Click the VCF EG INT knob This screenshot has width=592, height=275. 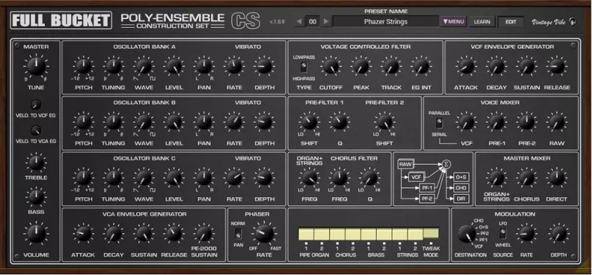(421, 67)
